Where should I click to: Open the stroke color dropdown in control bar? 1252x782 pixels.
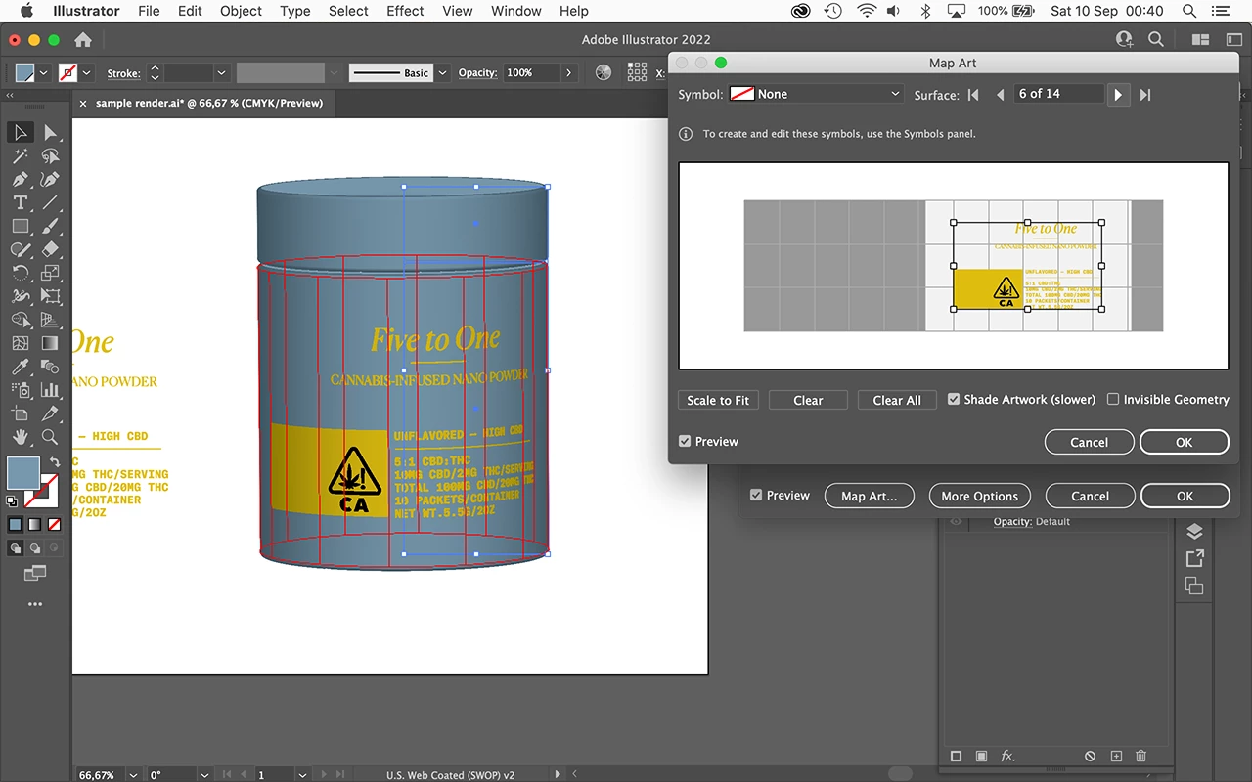pyautogui.click(x=87, y=73)
